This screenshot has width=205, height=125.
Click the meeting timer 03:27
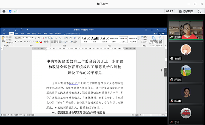point(169,11)
